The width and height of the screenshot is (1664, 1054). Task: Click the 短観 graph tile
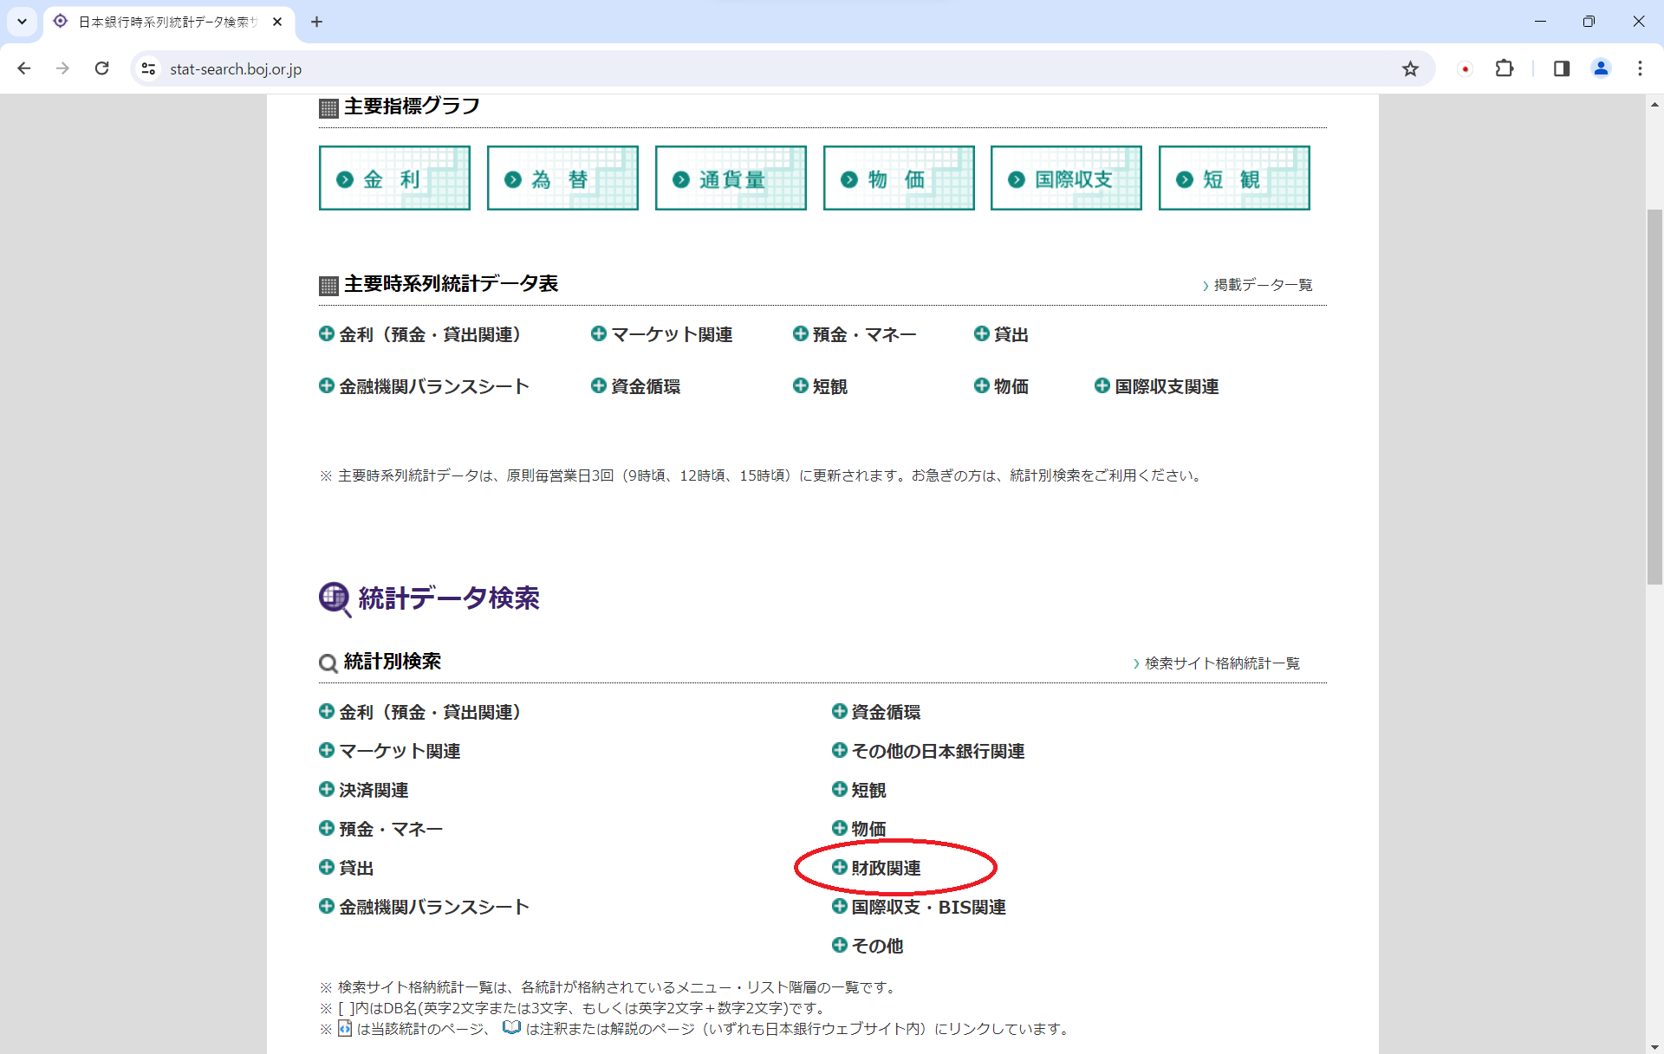[1234, 178]
